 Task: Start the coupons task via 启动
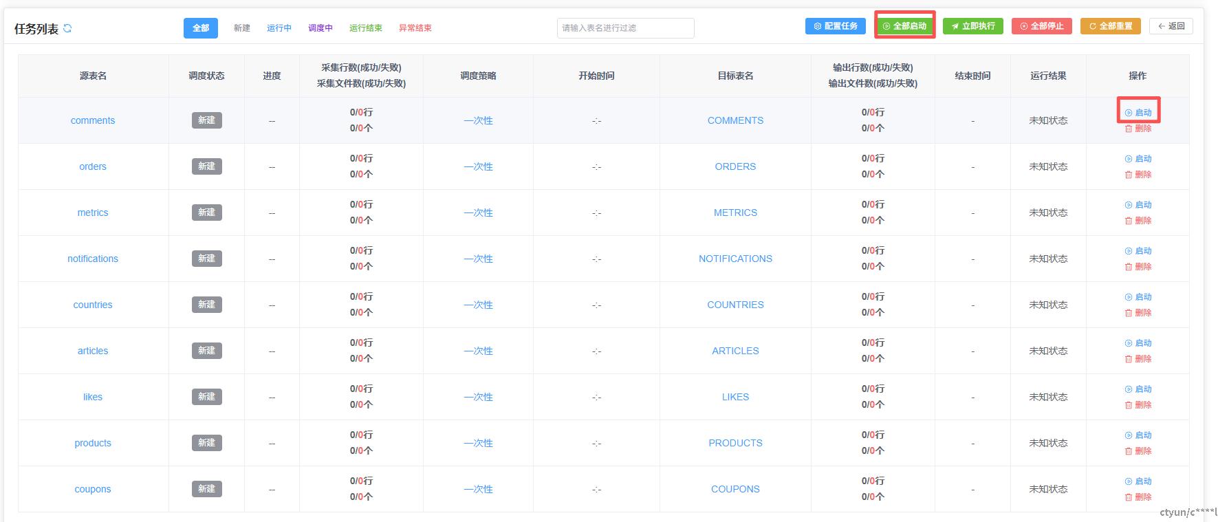coord(1138,481)
